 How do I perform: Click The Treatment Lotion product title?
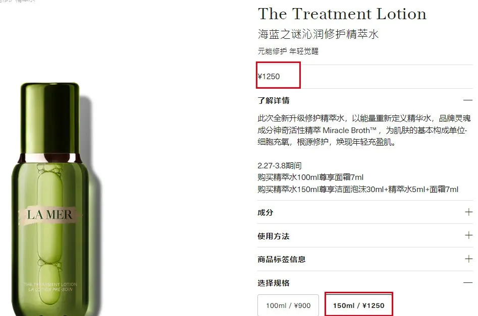(x=342, y=14)
